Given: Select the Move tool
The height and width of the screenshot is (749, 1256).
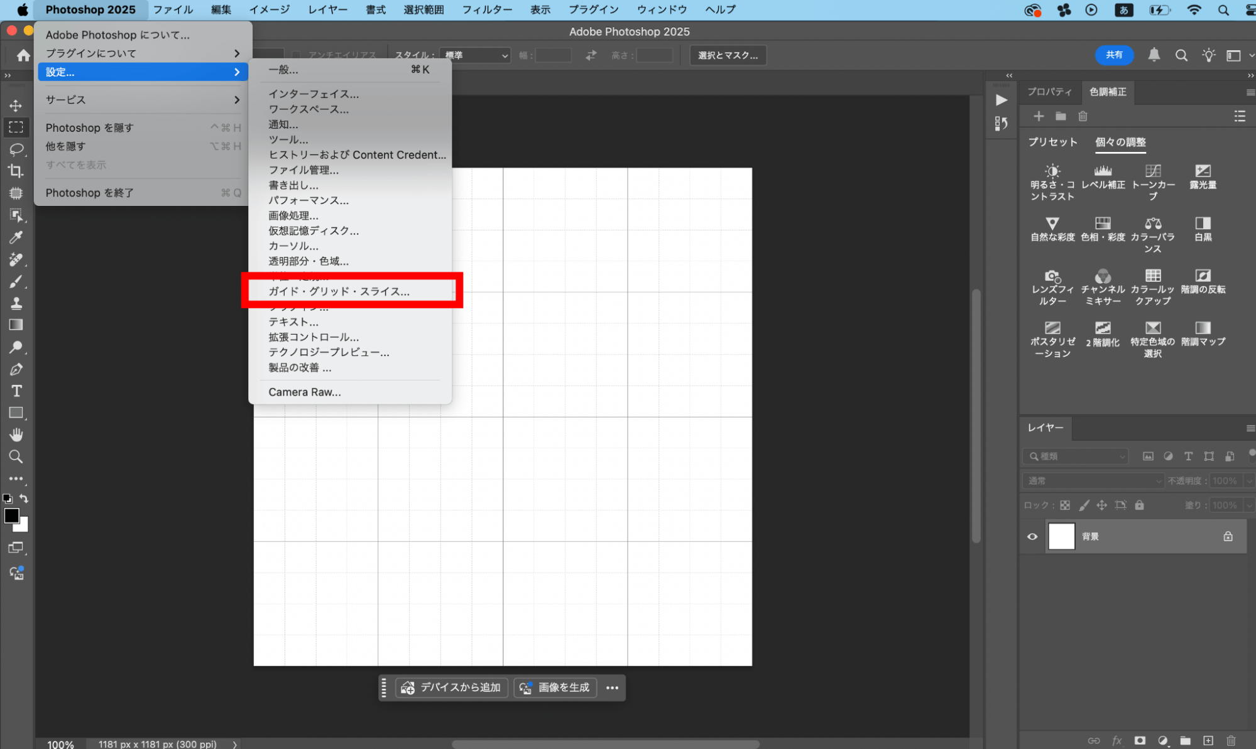Looking at the screenshot, I should (16, 106).
